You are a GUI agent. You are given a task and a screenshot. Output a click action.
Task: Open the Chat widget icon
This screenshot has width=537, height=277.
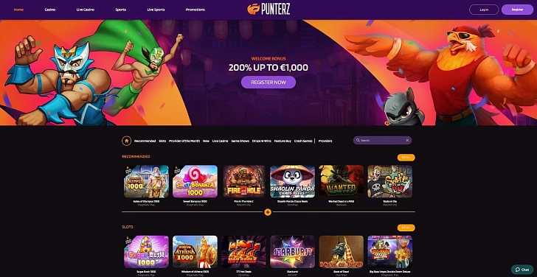[522, 270]
